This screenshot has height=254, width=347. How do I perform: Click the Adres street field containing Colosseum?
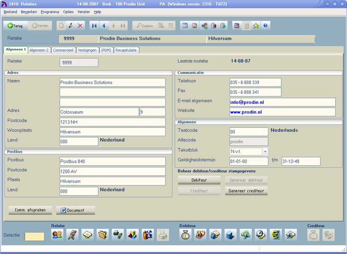(x=99, y=112)
